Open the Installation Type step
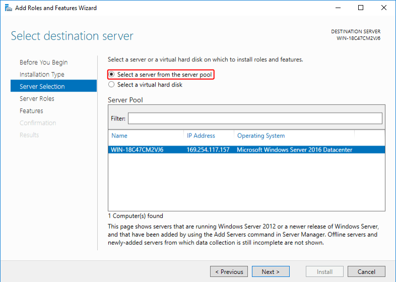This screenshot has height=282, width=396. click(42, 75)
